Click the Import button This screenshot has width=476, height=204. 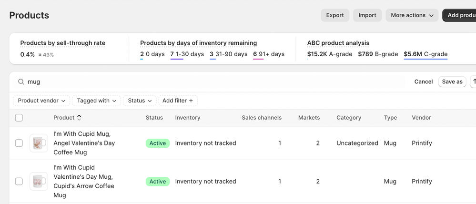367,15
